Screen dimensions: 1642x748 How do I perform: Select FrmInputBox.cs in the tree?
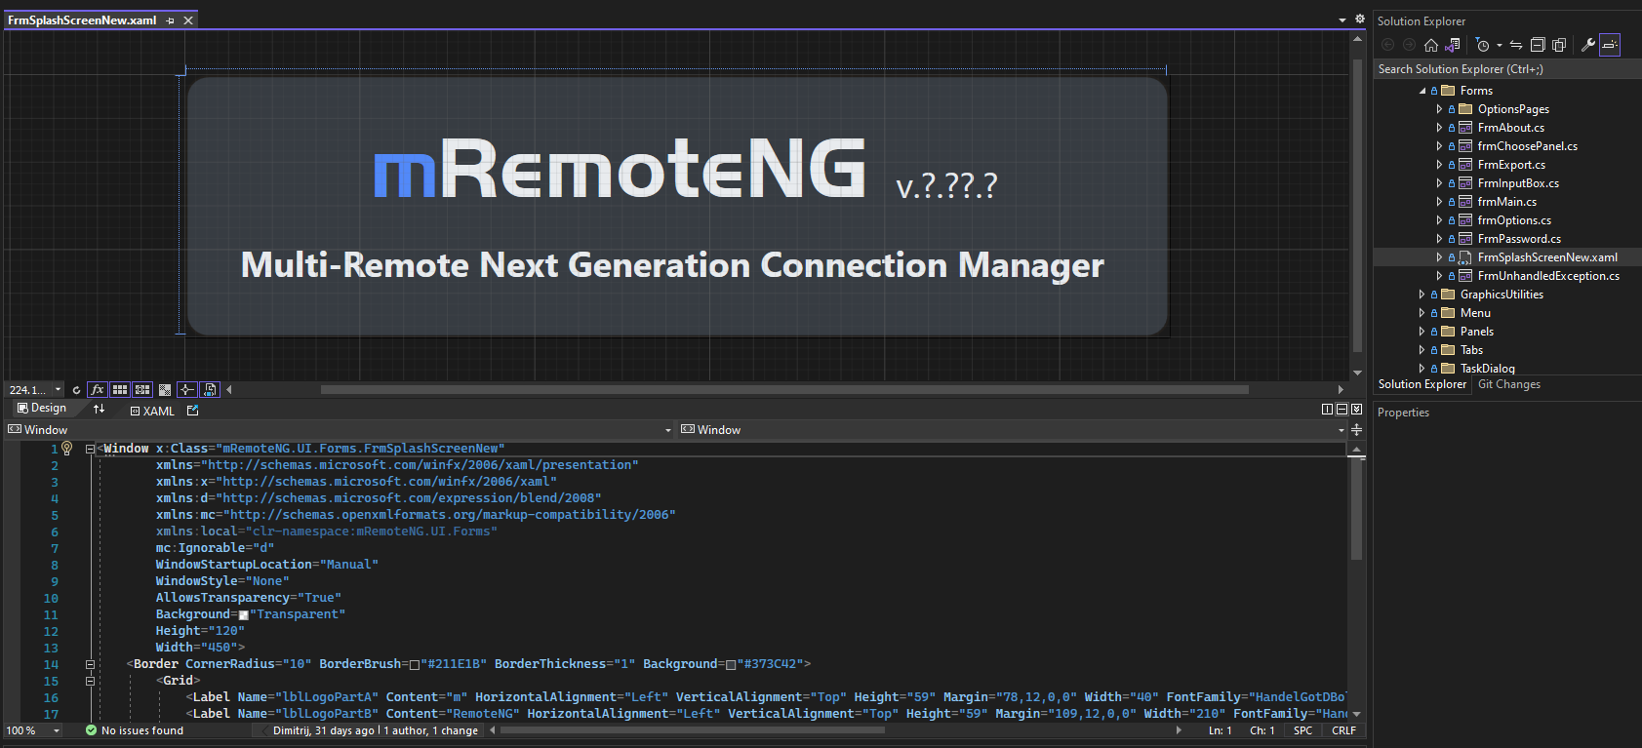(x=1518, y=183)
